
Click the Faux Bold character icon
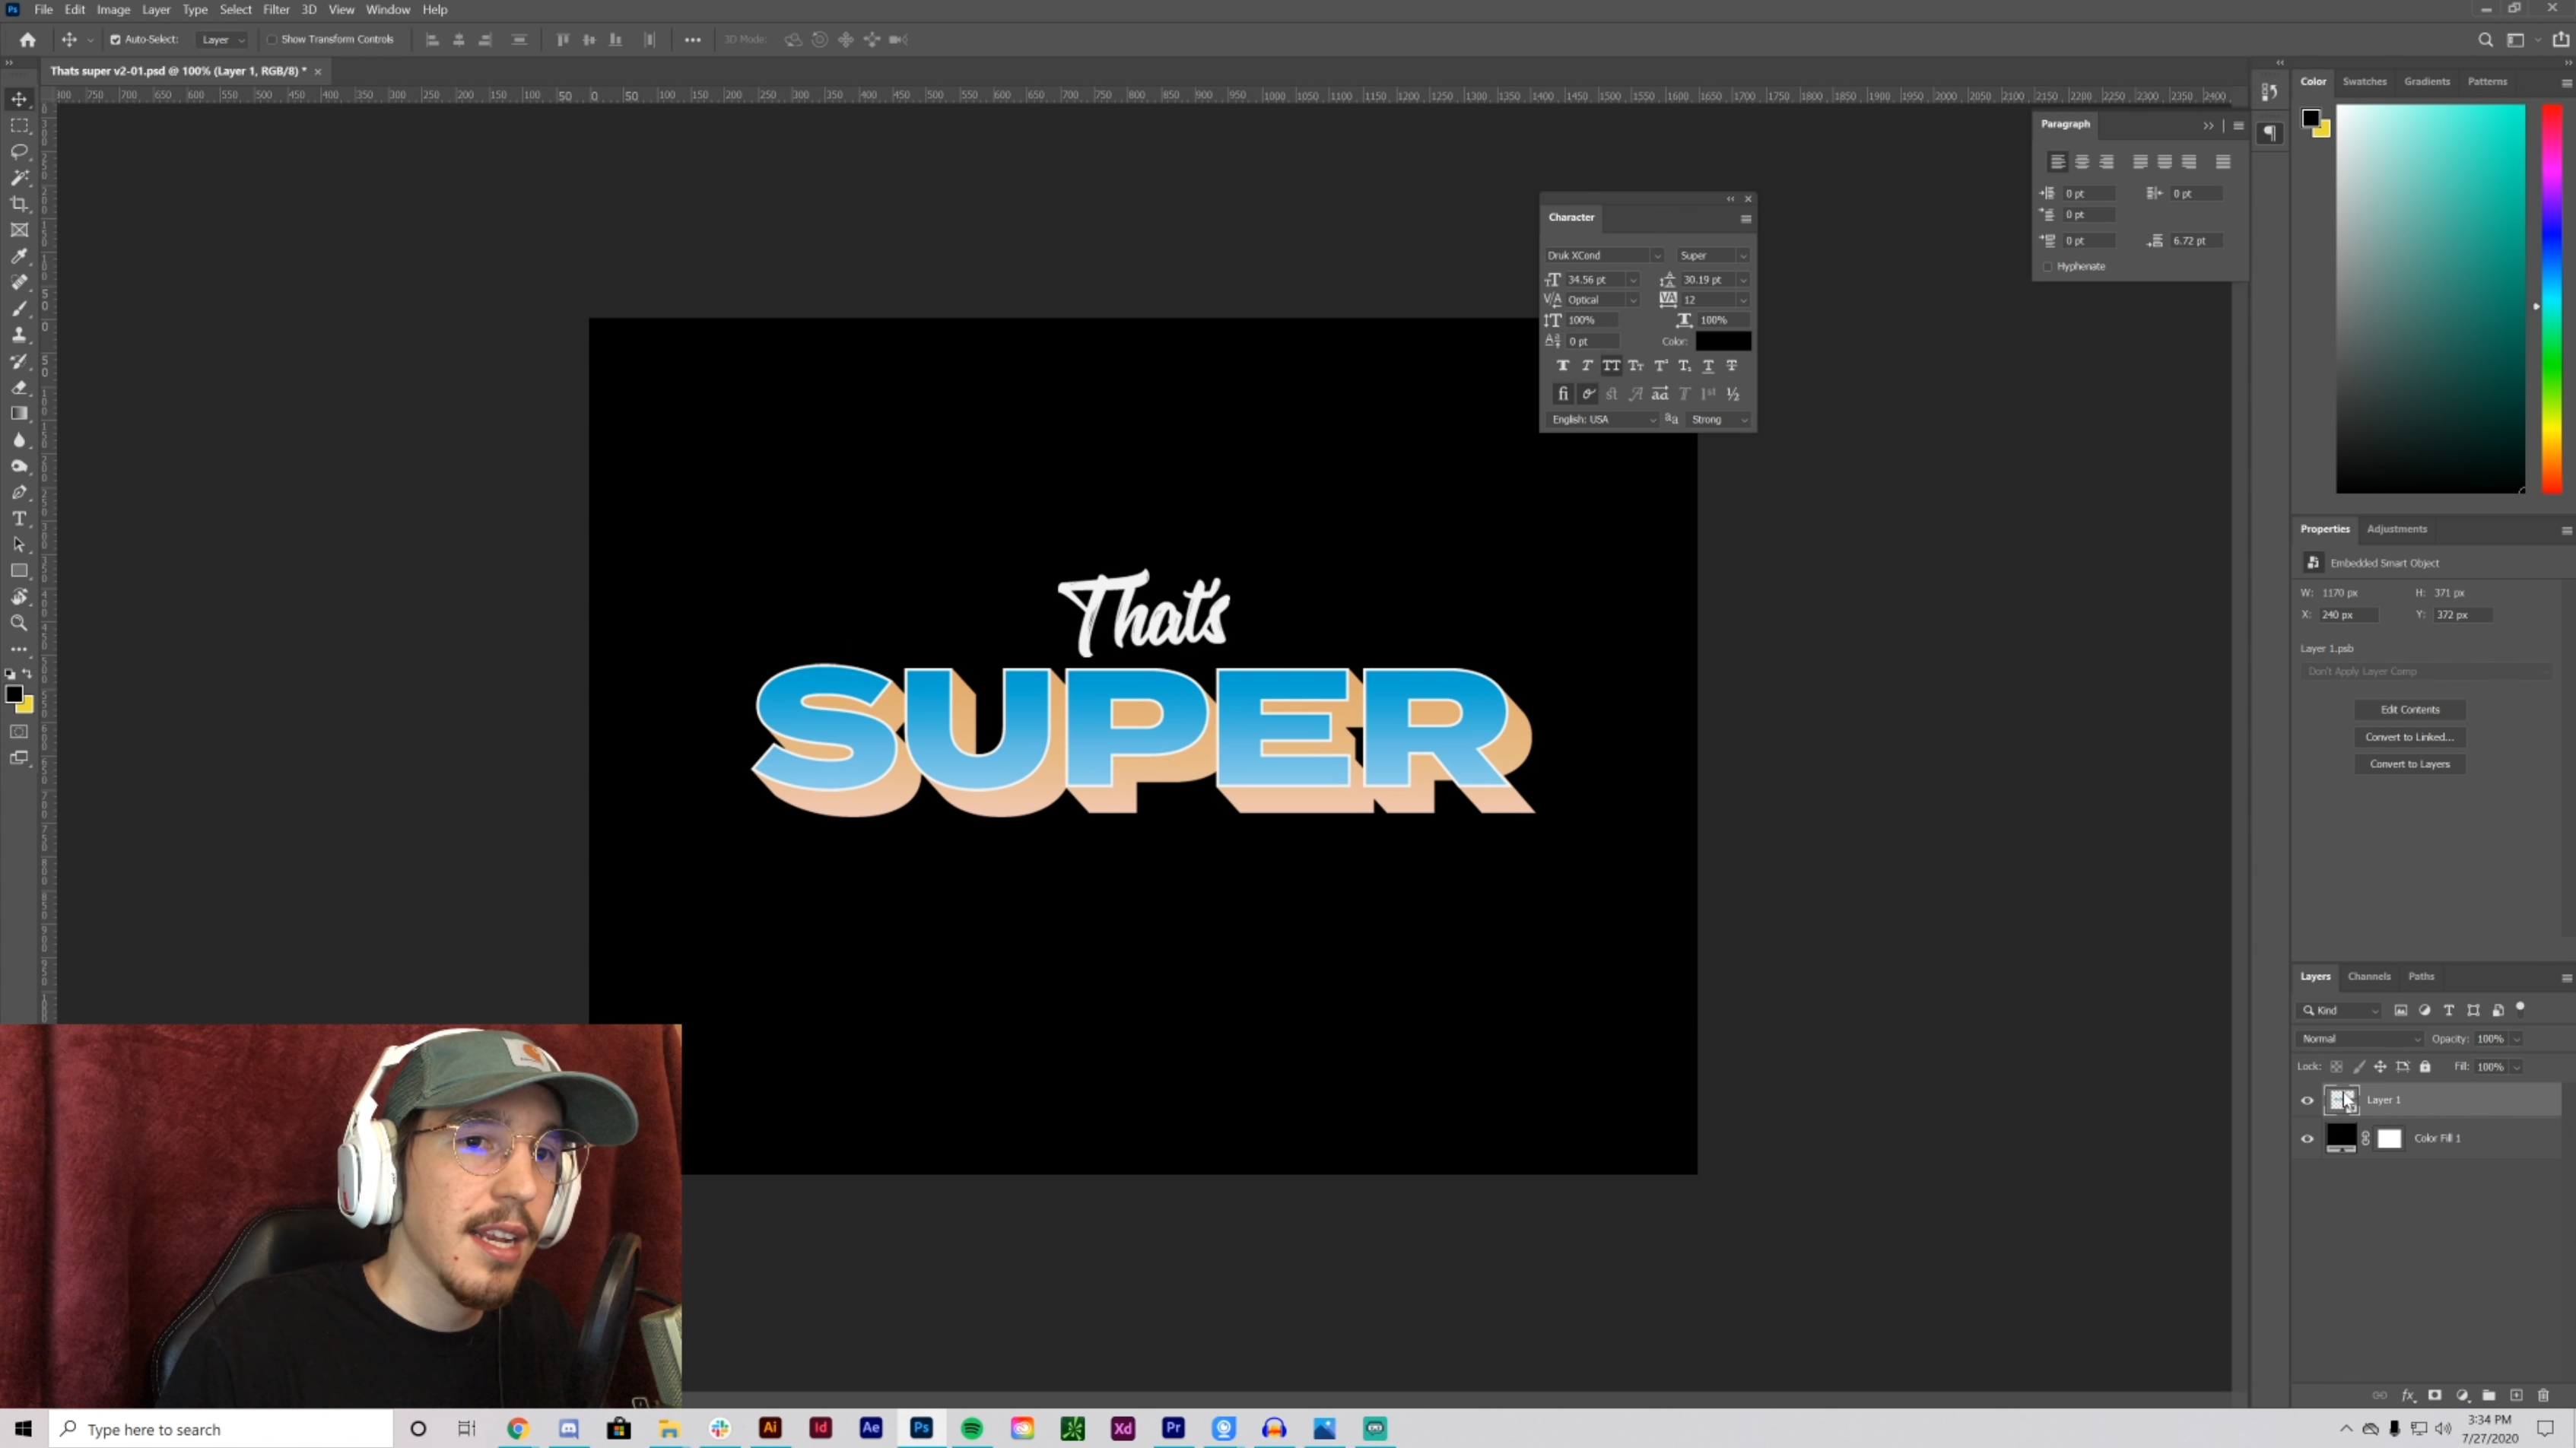[x=1562, y=366]
